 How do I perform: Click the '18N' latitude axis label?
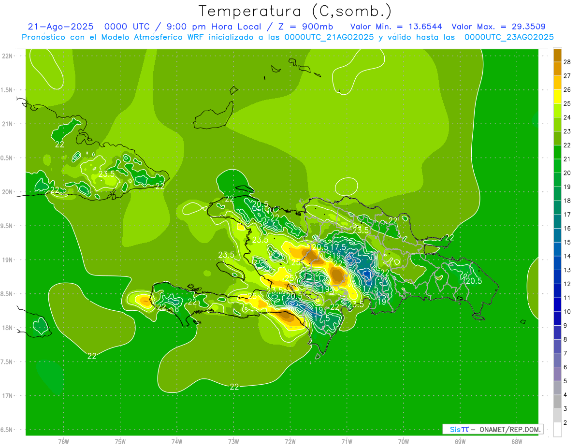tap(7, 328)
